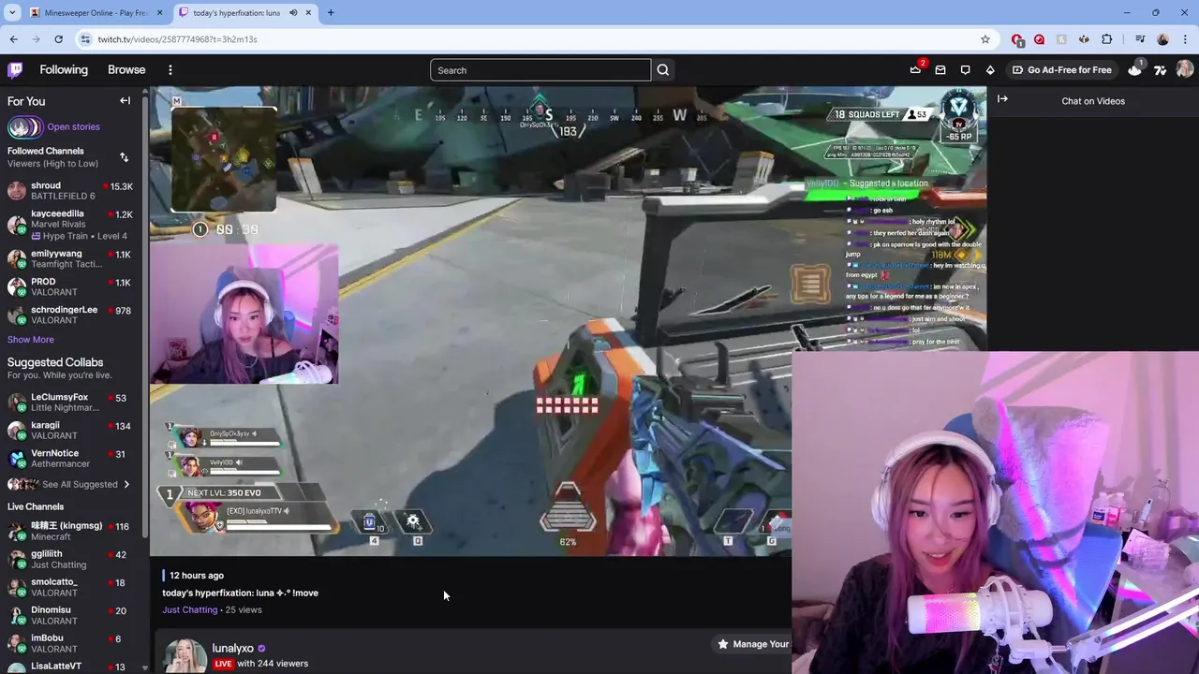
Task: Mute the Twitch tab audio speaker icon
Action: pos(293,13)
